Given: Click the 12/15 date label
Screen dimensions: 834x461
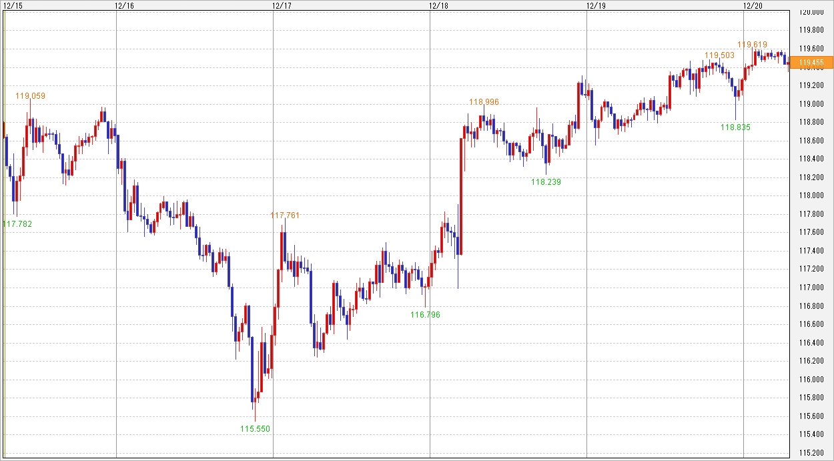Looking at the screenshot, I should (x=12, y=5).
